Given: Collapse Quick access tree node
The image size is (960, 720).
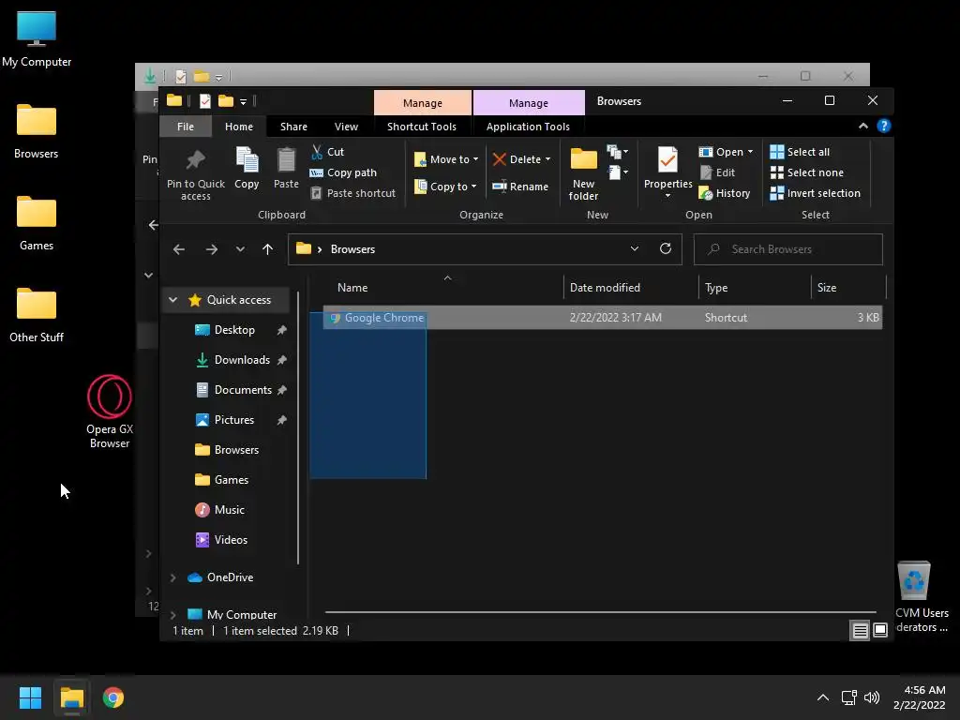Looking at the screenshot, I should [x=172, y=299].
